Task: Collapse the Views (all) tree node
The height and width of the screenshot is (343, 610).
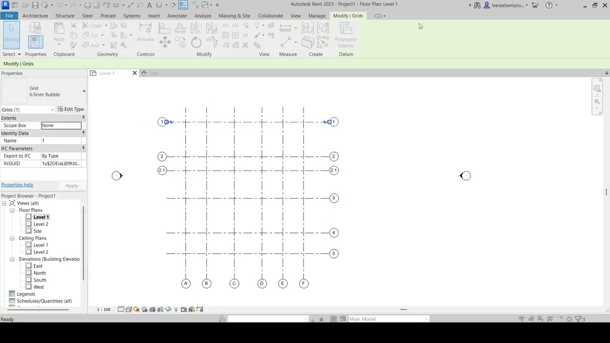Action: (x=4, y=203)
